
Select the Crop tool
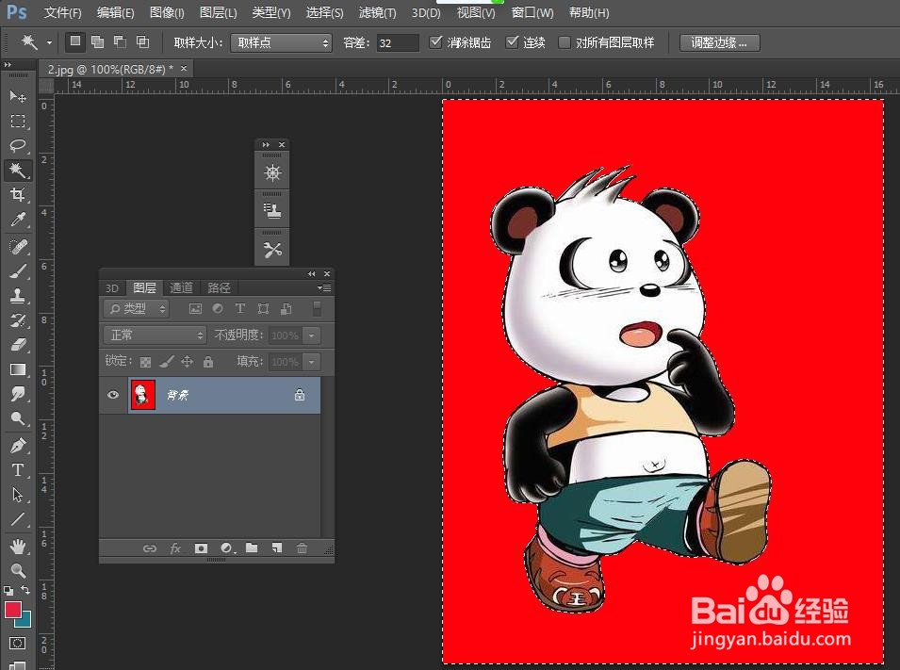pyautogui.click(x=18, y=195)
